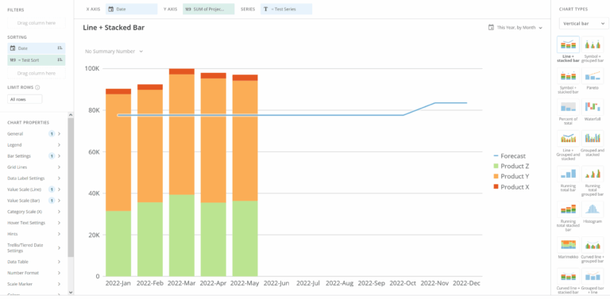Image resolution: width=610 pixels, height=299 pixels.
Task: Click the Test Sort sorting pill
Action: pos(37,59)
